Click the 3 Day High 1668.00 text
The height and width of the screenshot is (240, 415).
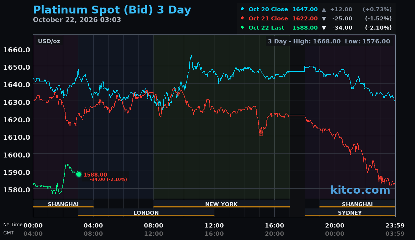tap(304, 41)
